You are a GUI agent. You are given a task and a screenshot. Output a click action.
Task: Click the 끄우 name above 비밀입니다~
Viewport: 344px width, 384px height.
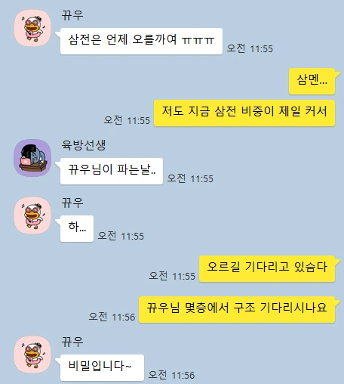(x=72, y=342)
